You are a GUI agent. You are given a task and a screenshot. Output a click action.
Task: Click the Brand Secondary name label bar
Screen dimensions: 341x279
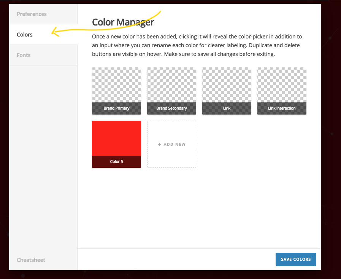tap(171, 108)
